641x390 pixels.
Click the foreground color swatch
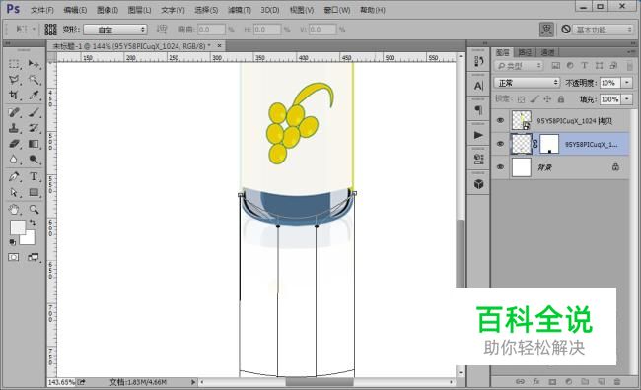pyautogui.click(x=18, y=227)
